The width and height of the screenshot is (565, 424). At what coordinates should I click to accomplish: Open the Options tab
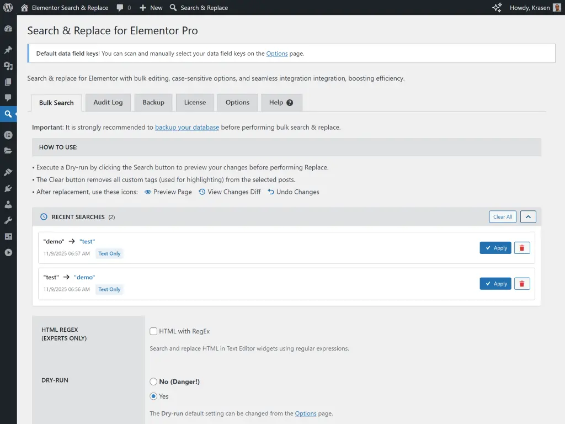pos(237,102)
